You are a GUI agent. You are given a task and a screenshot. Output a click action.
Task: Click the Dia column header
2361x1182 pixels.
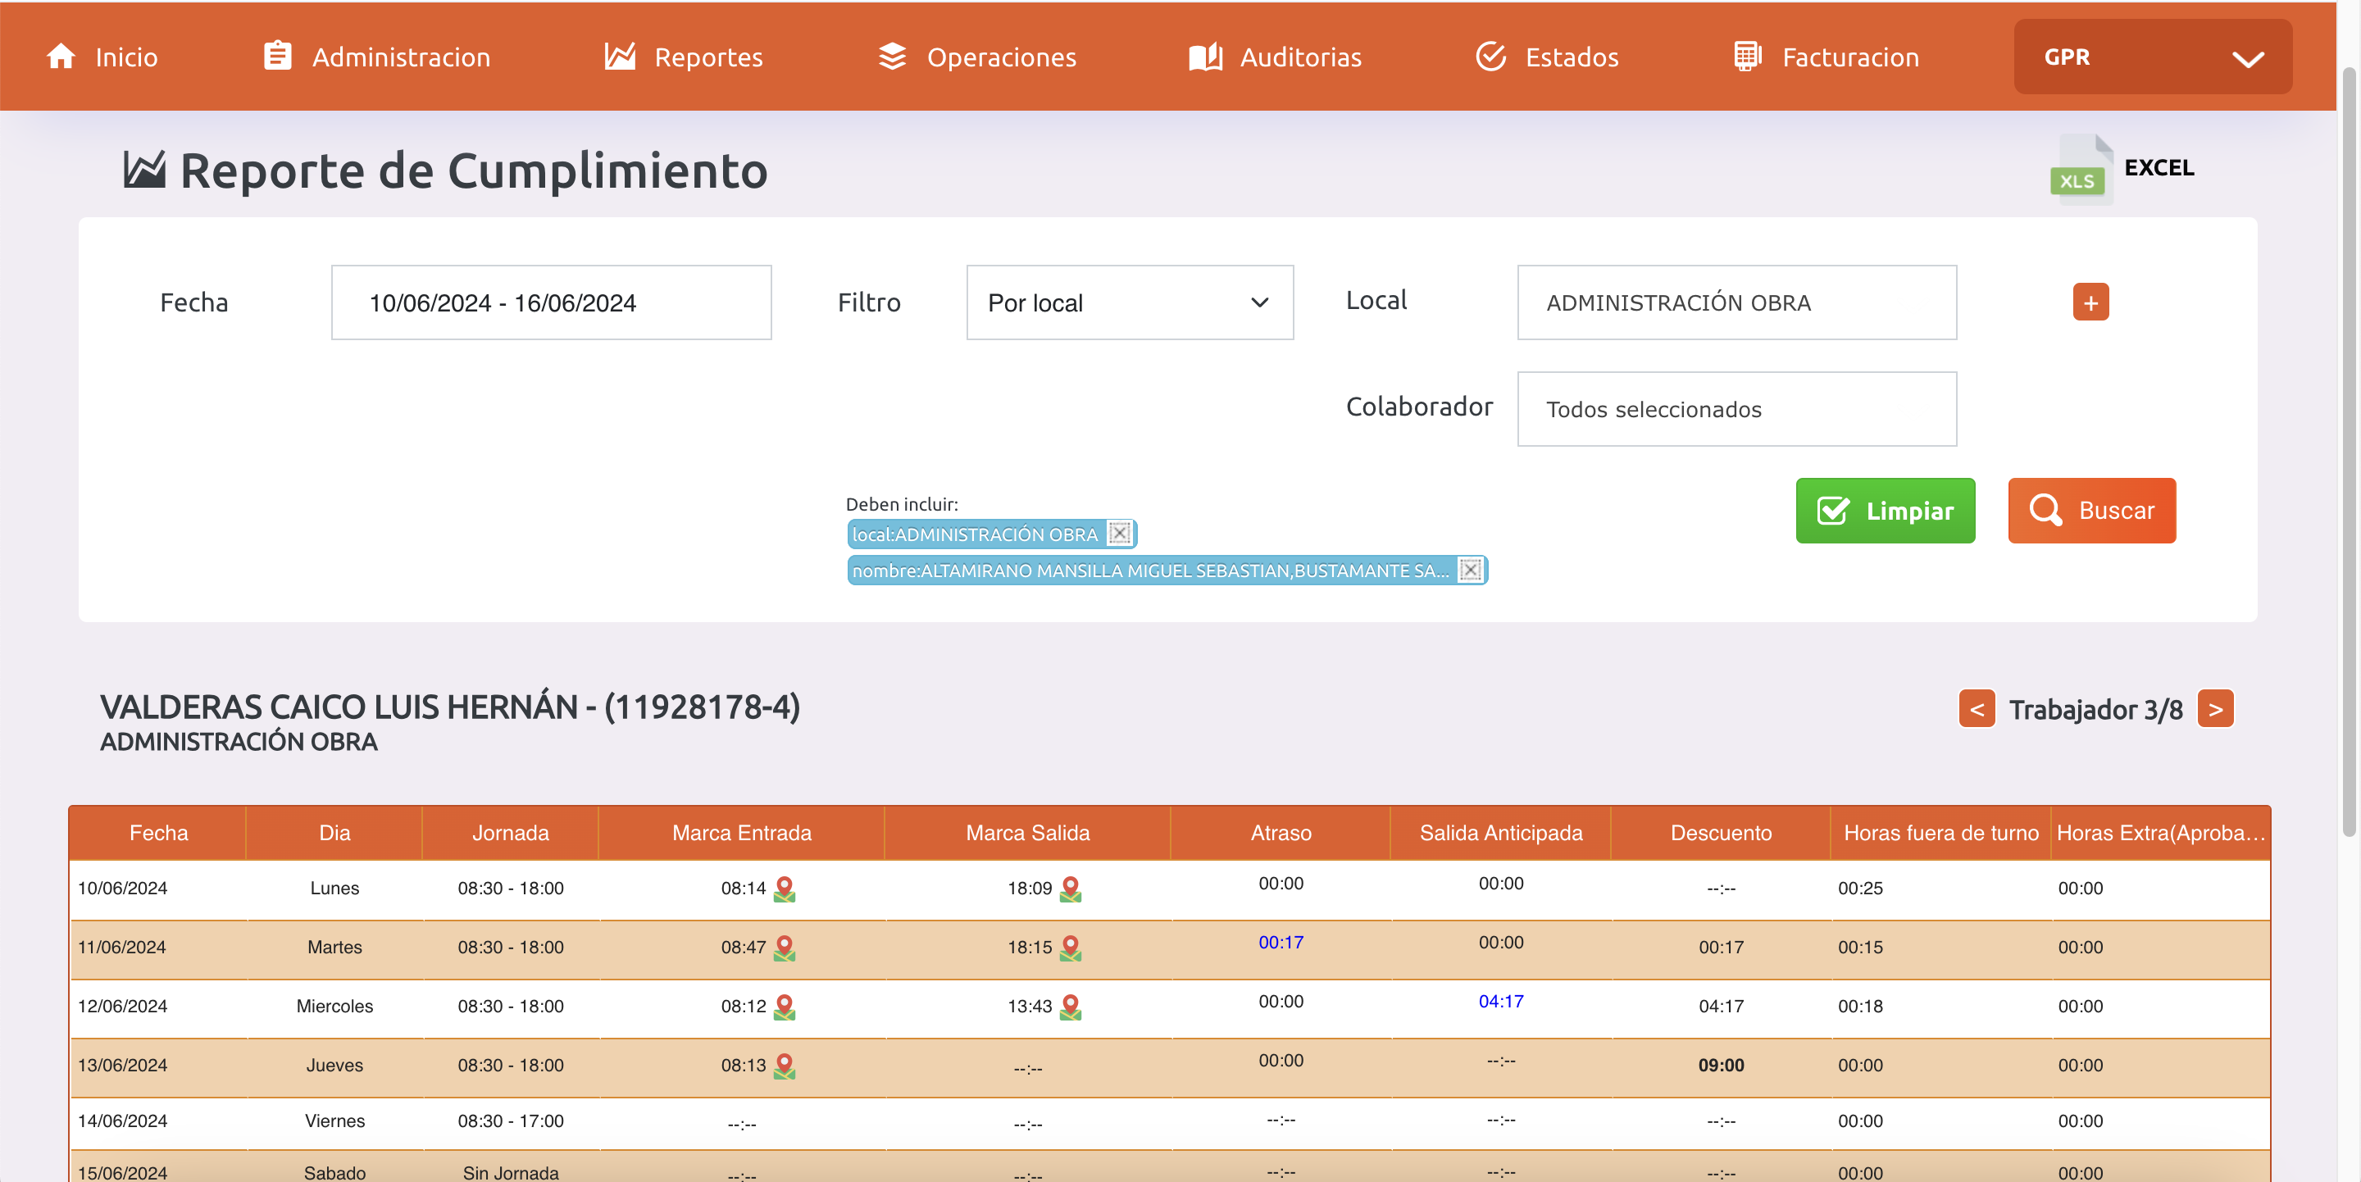point(334,833)
